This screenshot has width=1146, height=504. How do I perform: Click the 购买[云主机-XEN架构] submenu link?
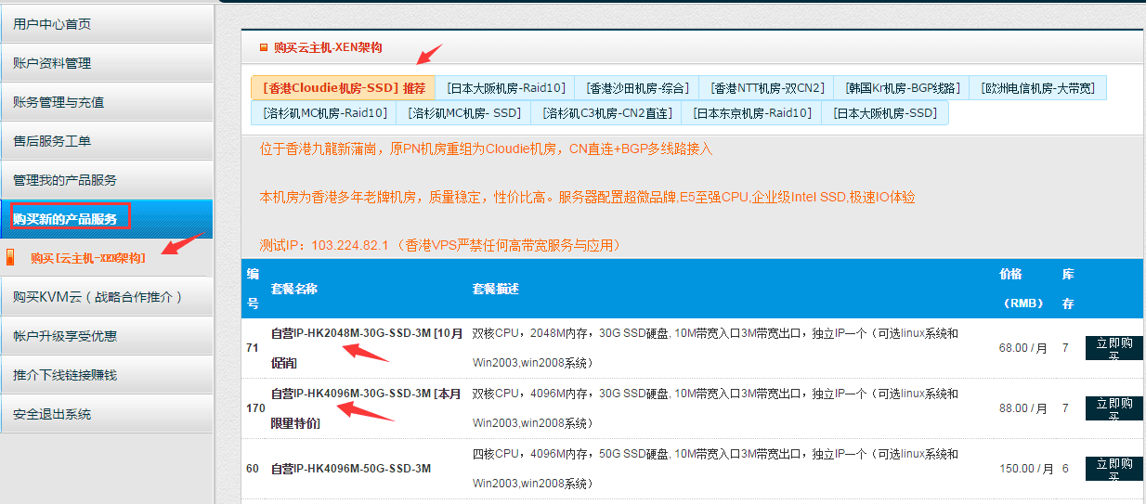pos(87,258)
